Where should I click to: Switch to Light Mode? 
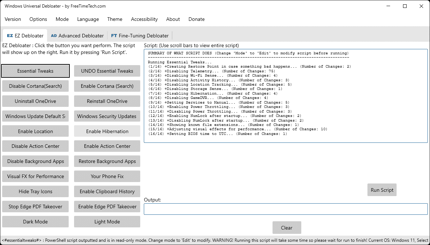[x=107, y=222]
